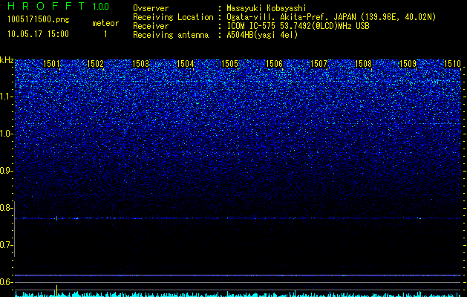Click the 1503 time marker
Viewport: 467px width, 297px height.
click(140, 63)
